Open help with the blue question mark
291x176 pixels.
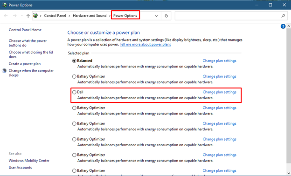click(x=283, y=27)
